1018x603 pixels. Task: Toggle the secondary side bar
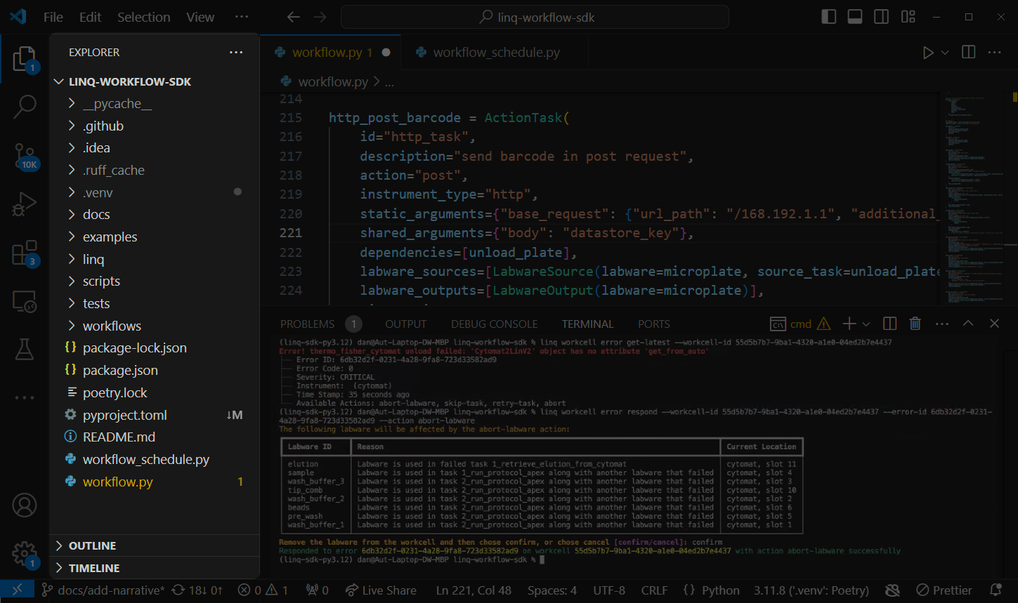pyautogui.click(x=881, y=16)
